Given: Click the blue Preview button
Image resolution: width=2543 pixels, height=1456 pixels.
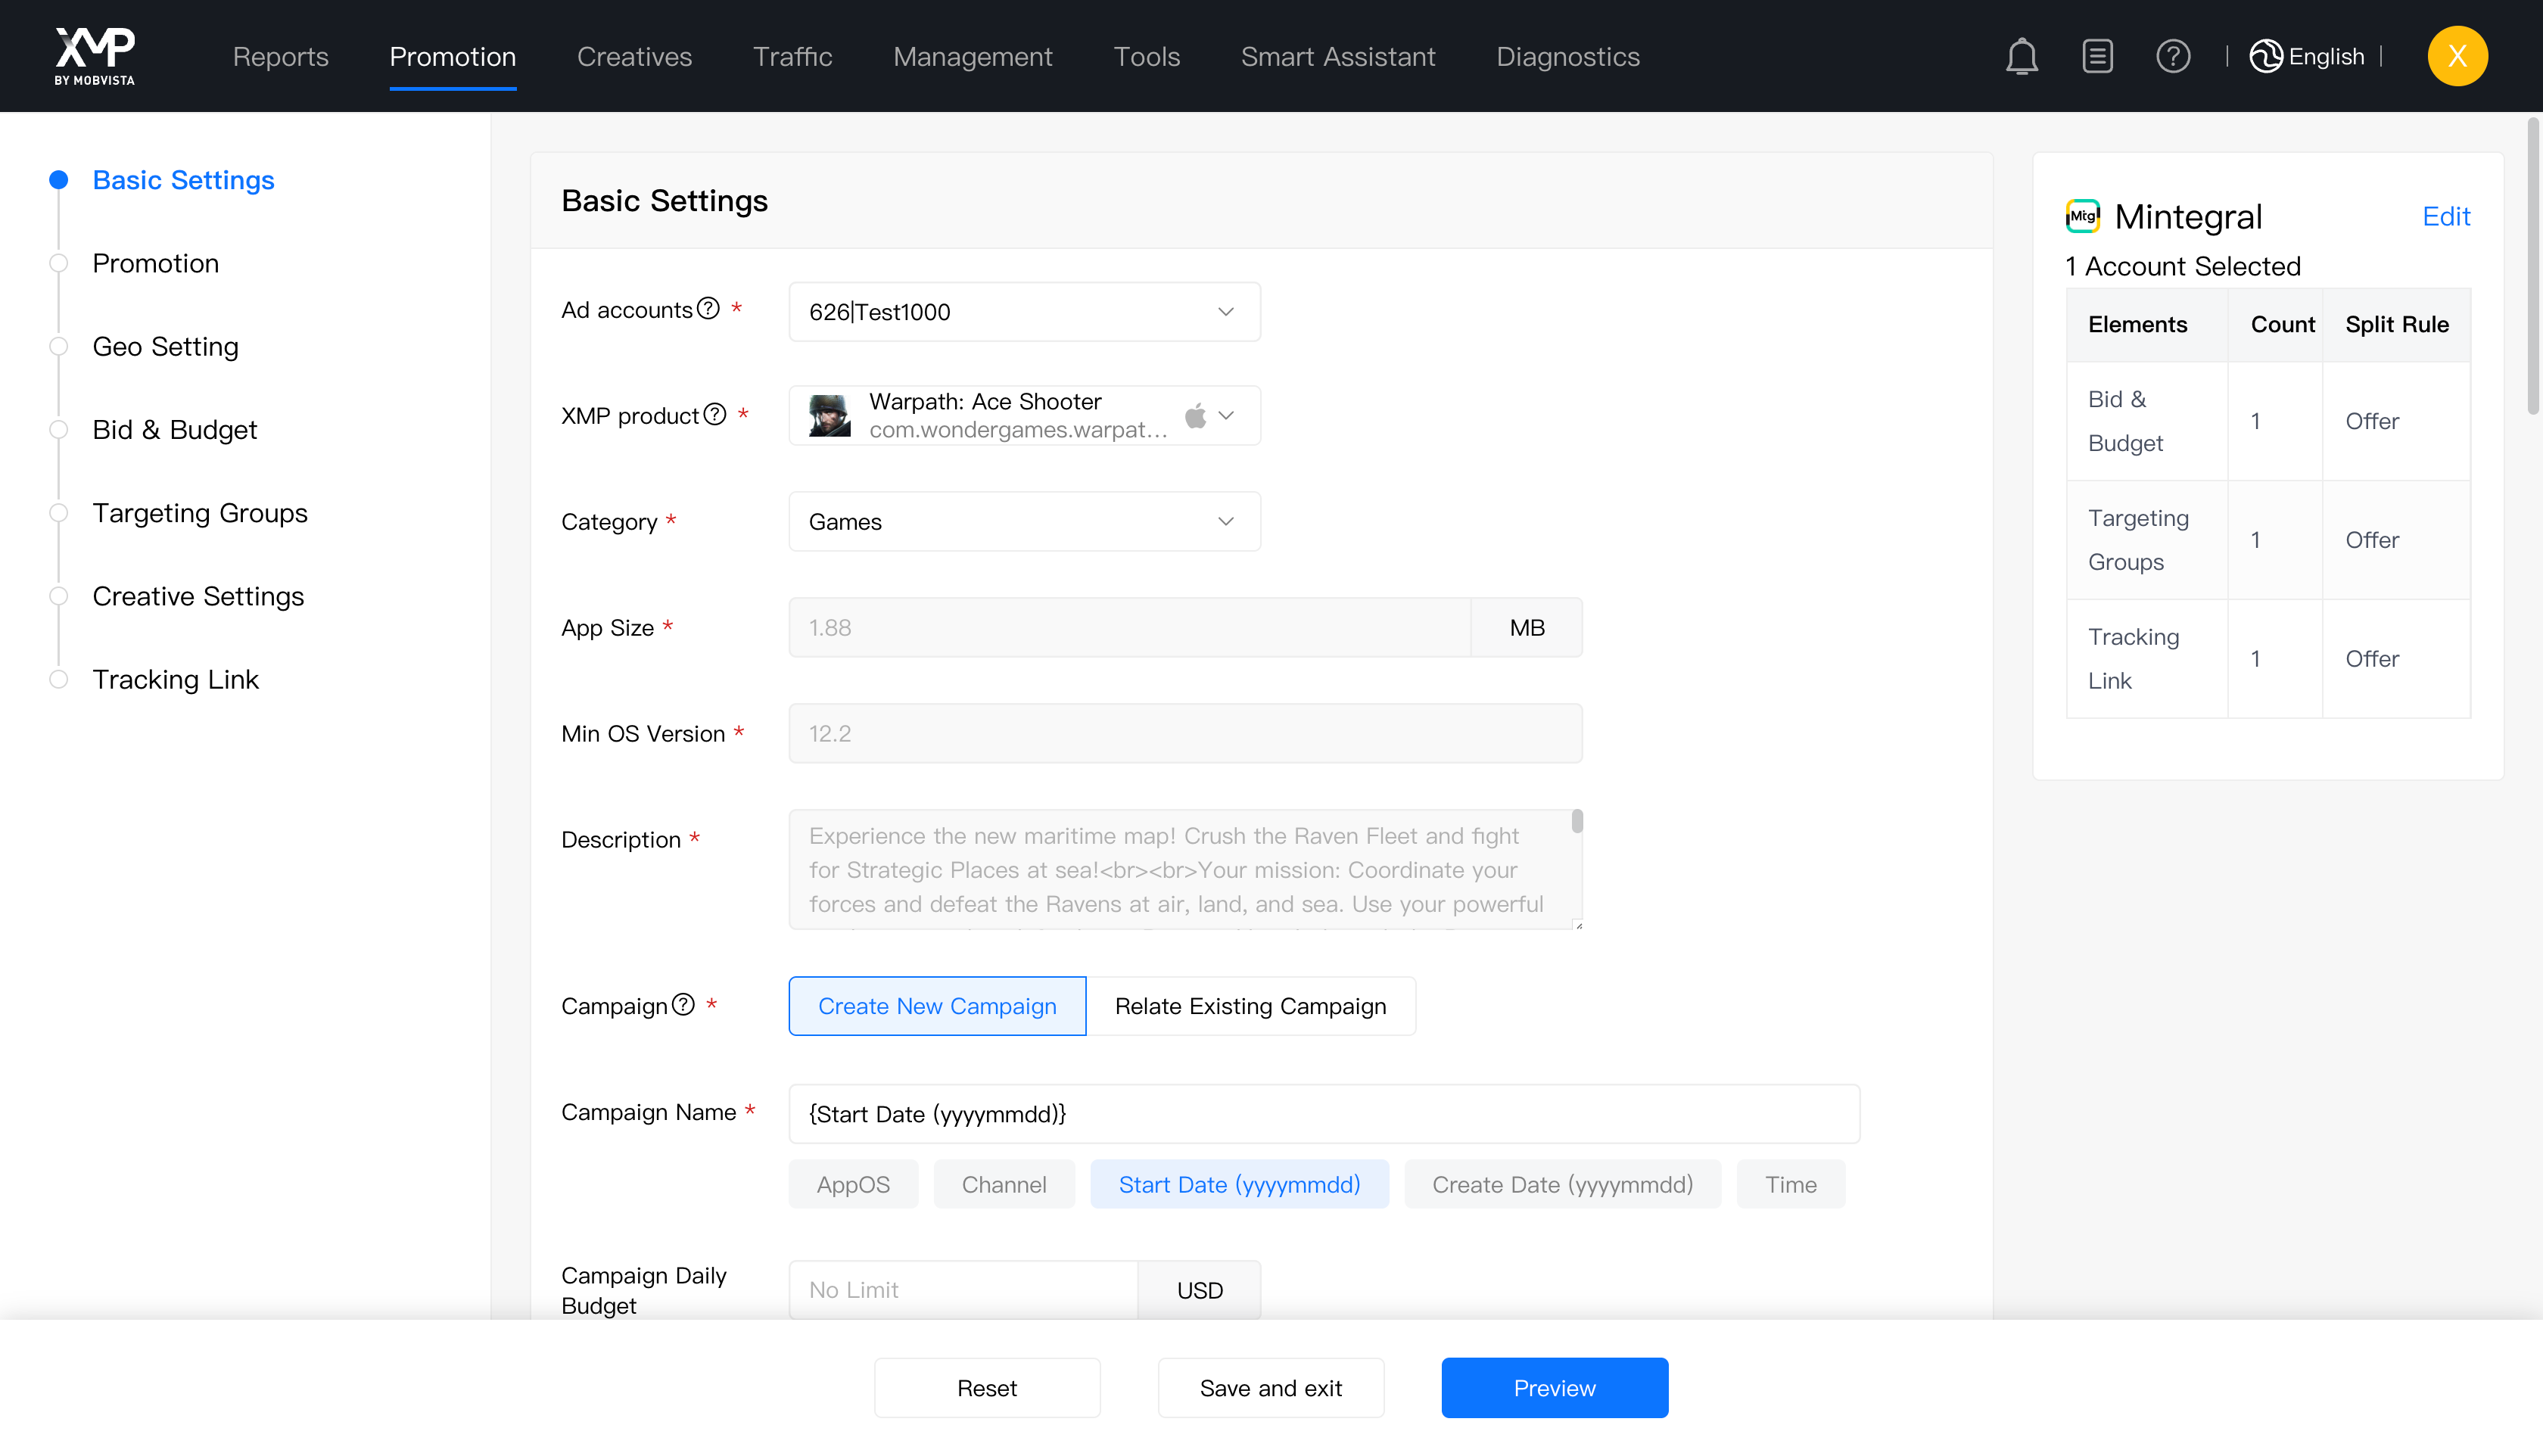Looking at the screenshot, I should coord(1554,1388).
